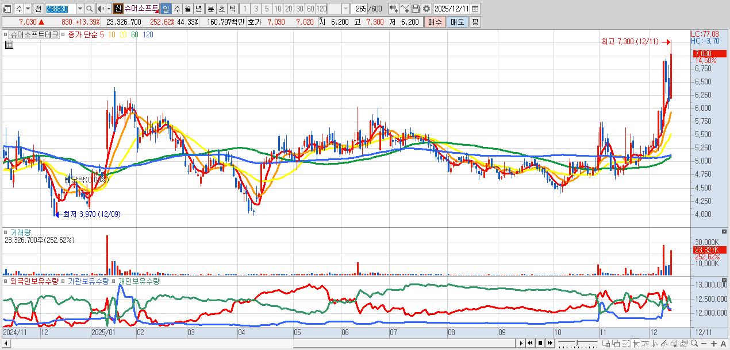Switch to the 분 minute period tab
This screenshot has height=350, width=730.
210,9
